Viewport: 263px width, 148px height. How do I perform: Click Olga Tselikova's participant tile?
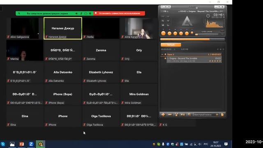point(101,116)
